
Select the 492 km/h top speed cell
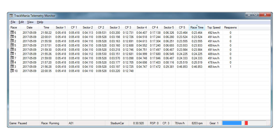(214, 33)
